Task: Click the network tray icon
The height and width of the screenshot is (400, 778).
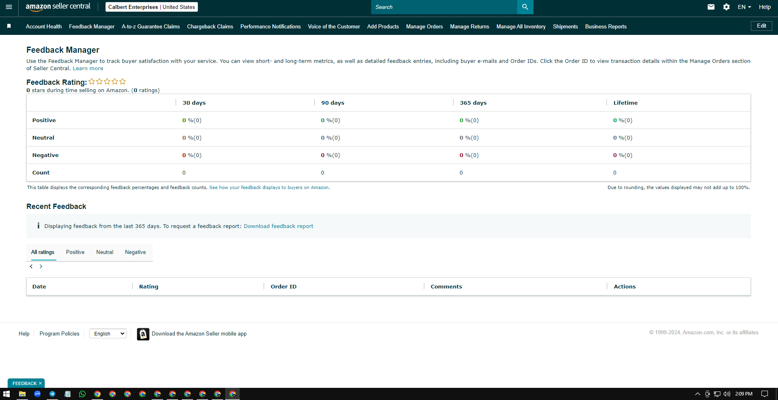Action: click(x=717, y=394)
